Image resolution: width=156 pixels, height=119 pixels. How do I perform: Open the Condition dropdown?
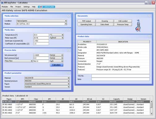click(x=42, y=21)
